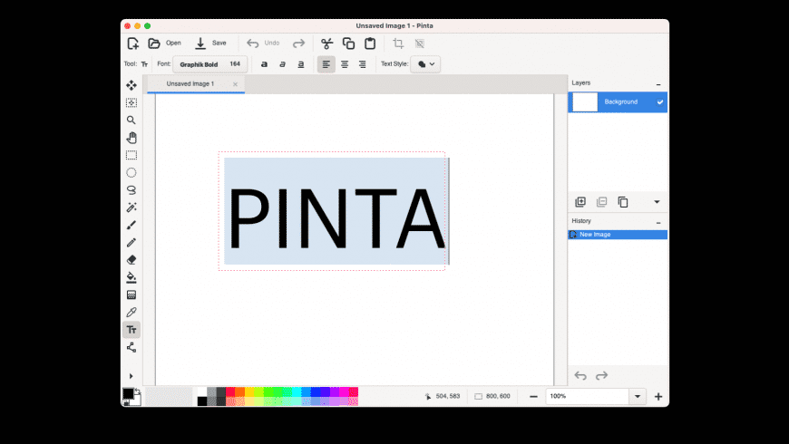Click the Open button
Screen dimensions: 789x444
click(x=164, y=43)
